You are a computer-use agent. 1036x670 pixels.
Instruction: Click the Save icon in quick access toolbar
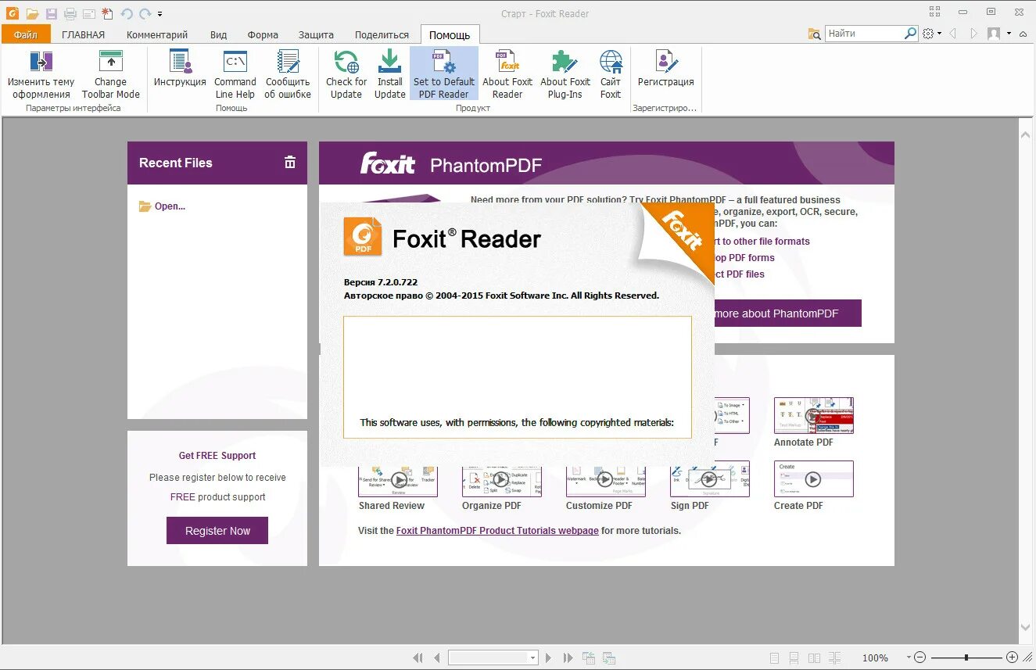(x=52, y=13)
